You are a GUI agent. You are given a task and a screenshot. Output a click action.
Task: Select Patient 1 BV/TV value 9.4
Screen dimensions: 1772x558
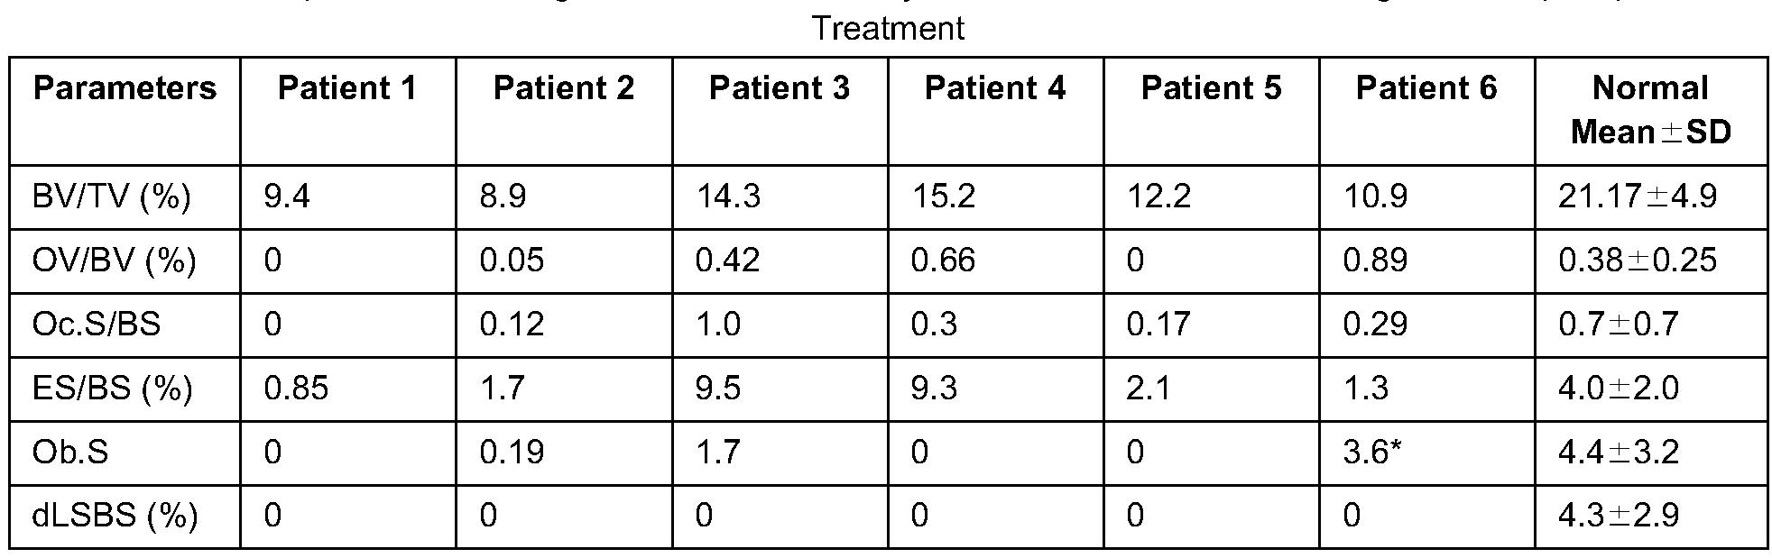click(x=287, y=197)
